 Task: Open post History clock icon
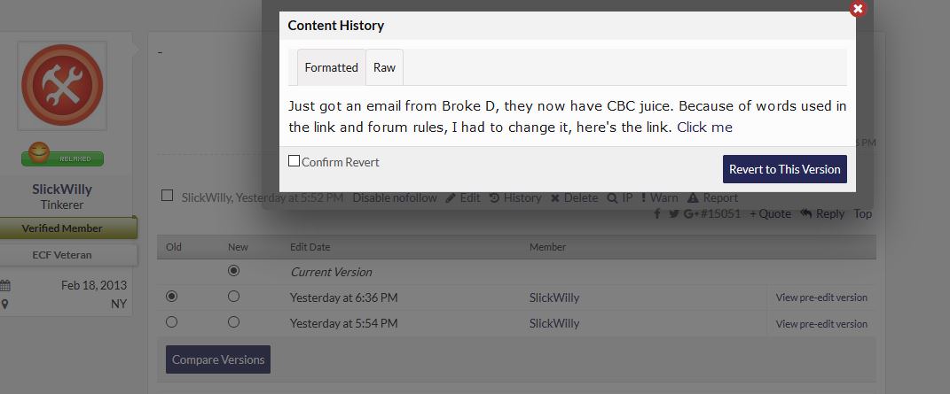(494, 198)
